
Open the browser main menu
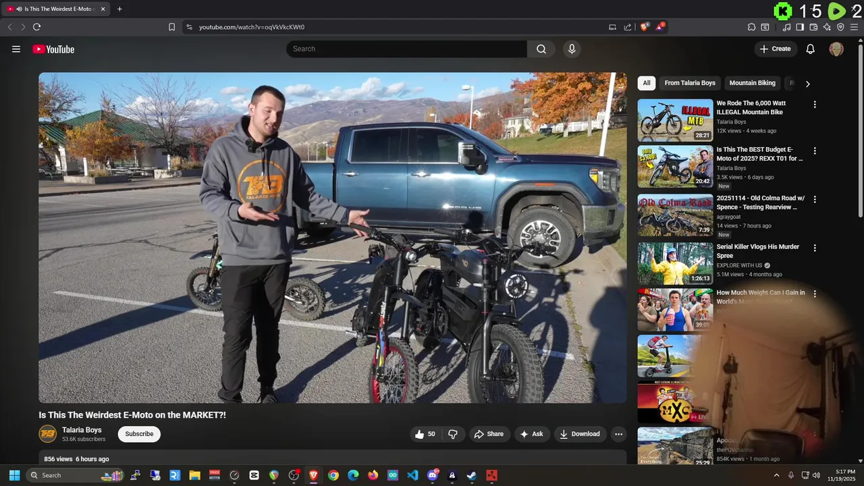(x=855, y=27)
